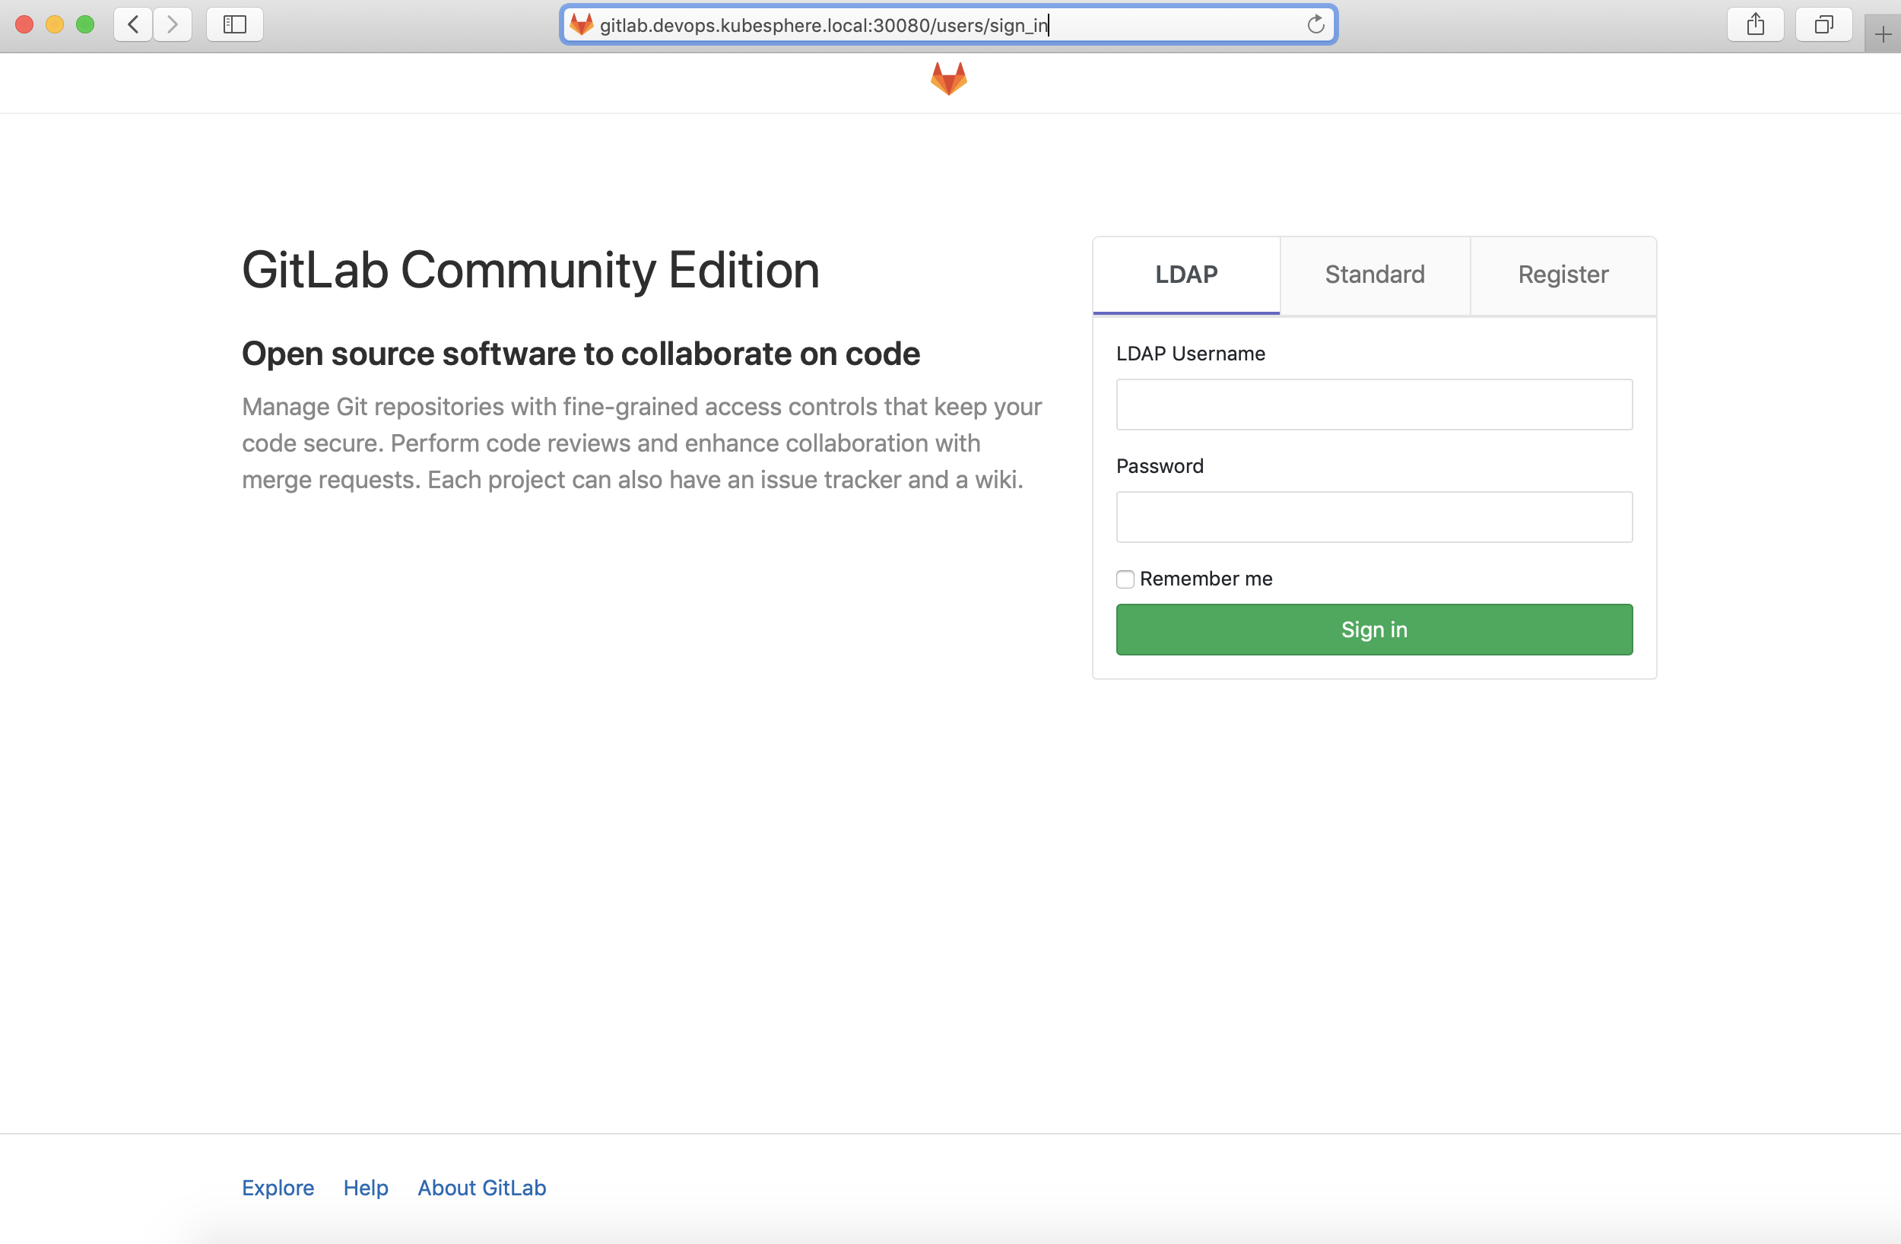The image size is (1901, 1244).
Task: Click the 'Manage Git repositories' description paragraph
Action: pos(641,443)
